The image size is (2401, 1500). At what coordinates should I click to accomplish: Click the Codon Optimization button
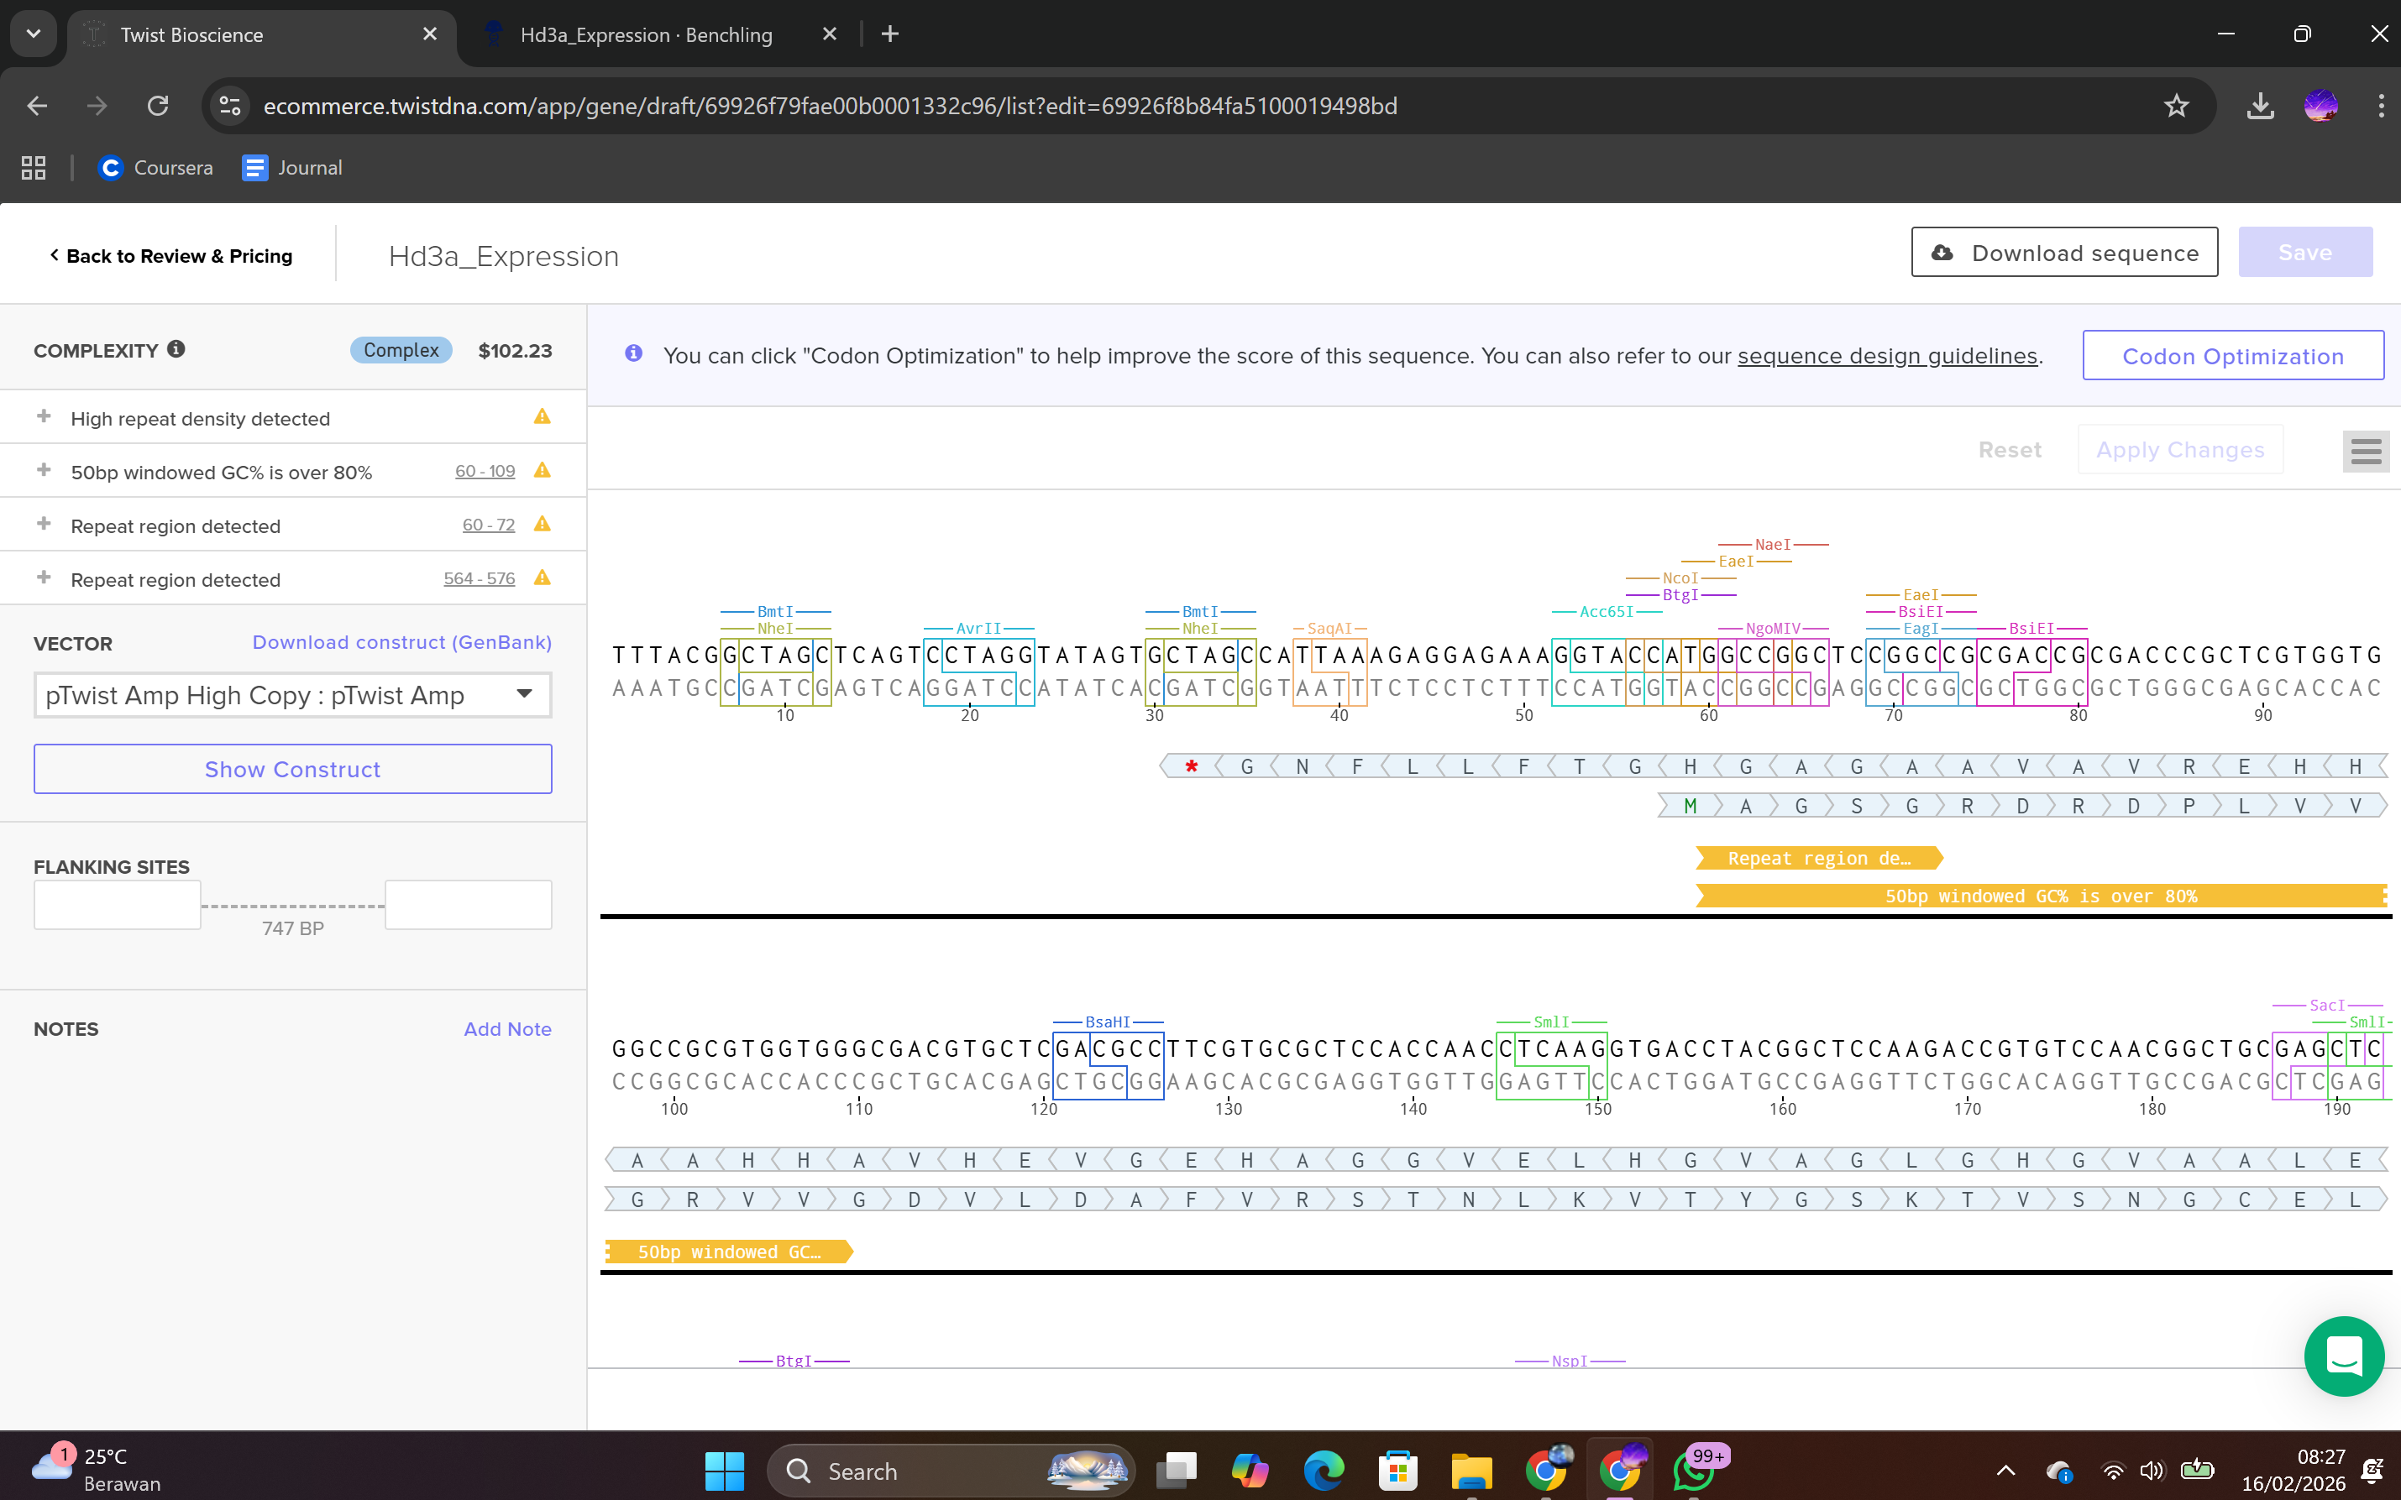pos(2232,356)
